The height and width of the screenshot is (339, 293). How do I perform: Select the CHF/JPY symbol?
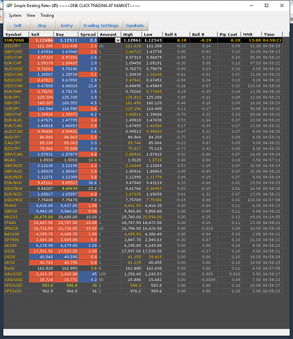(x=12, y=108)
